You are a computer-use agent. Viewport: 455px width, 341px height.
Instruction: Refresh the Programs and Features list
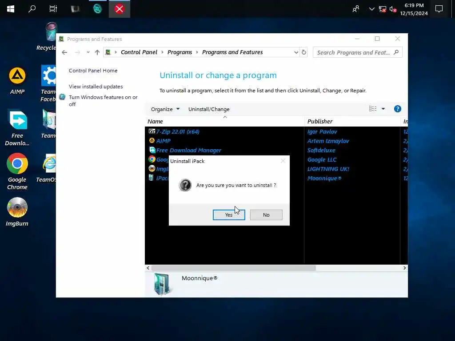(304, 52)
